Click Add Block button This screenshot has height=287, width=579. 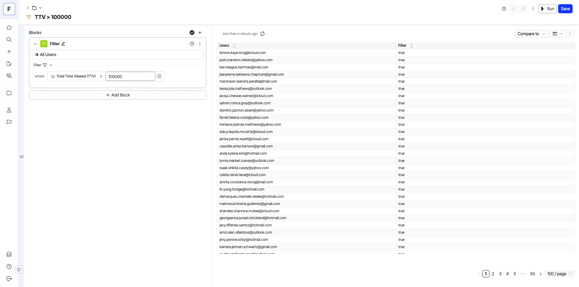(118, 95)
